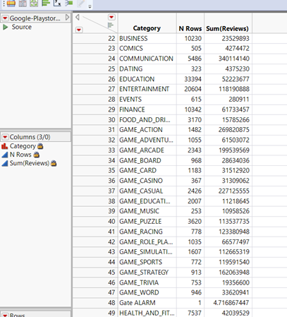Select row number 31 GAME_ACTION

pos(111,130)
